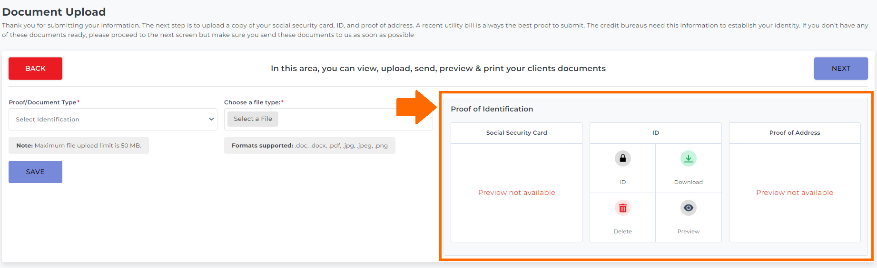877x268 pixels.
Task: Click the blue SAVE button
Action: [35, 172]
